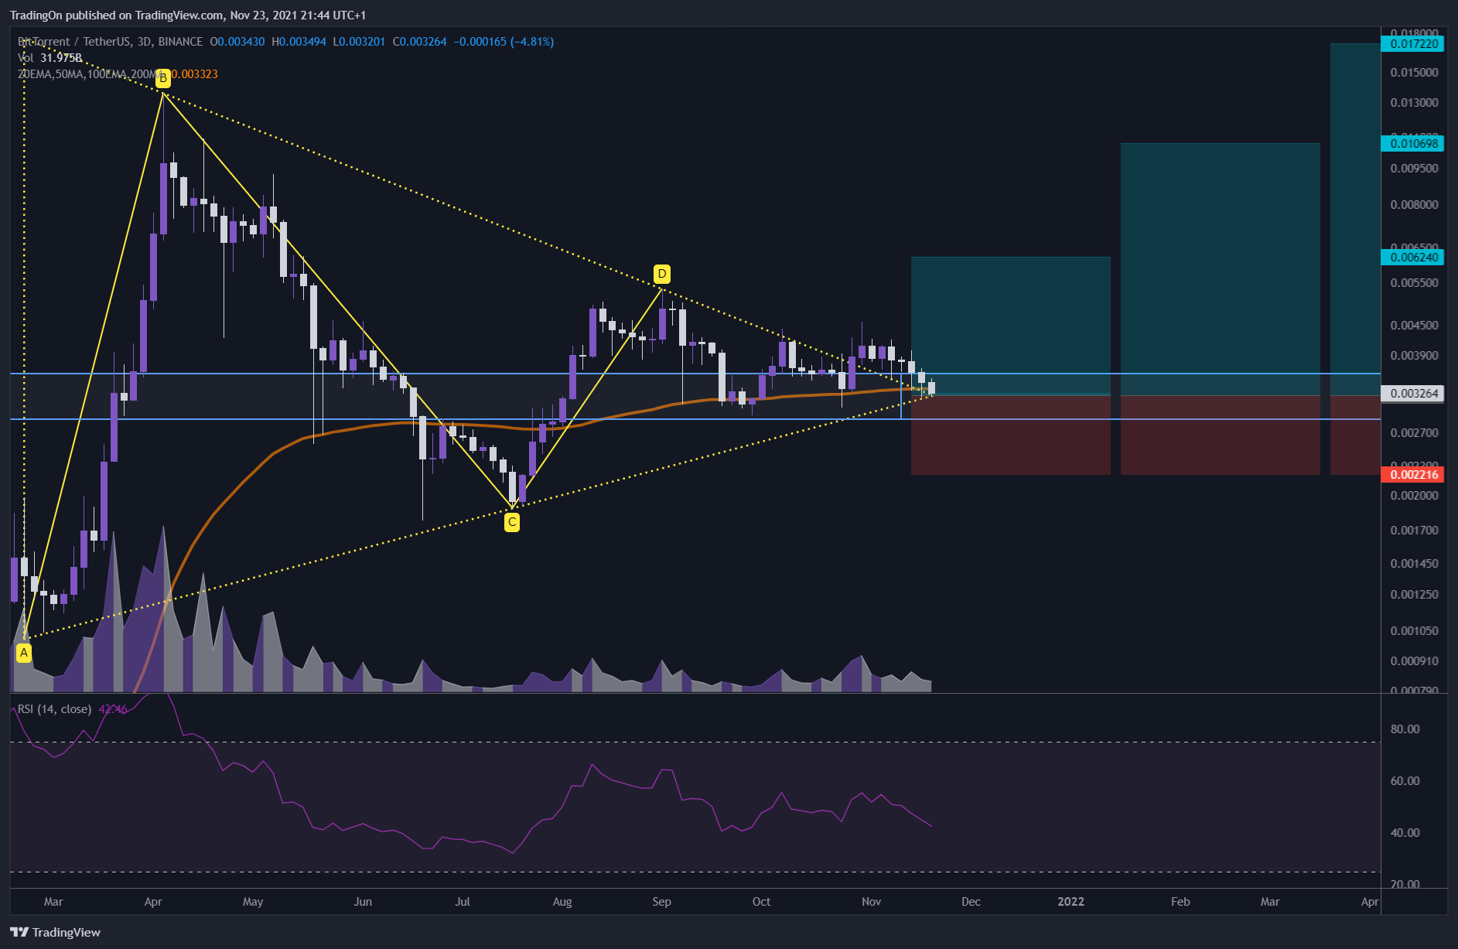Viewport: 1458px width, 949px height.
Task: Click the open price value O0.003430
Action: pos(237,42)
